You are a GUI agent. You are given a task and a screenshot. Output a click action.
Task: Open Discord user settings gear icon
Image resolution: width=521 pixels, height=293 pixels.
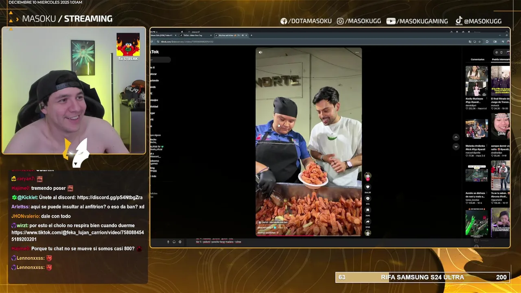180,242
